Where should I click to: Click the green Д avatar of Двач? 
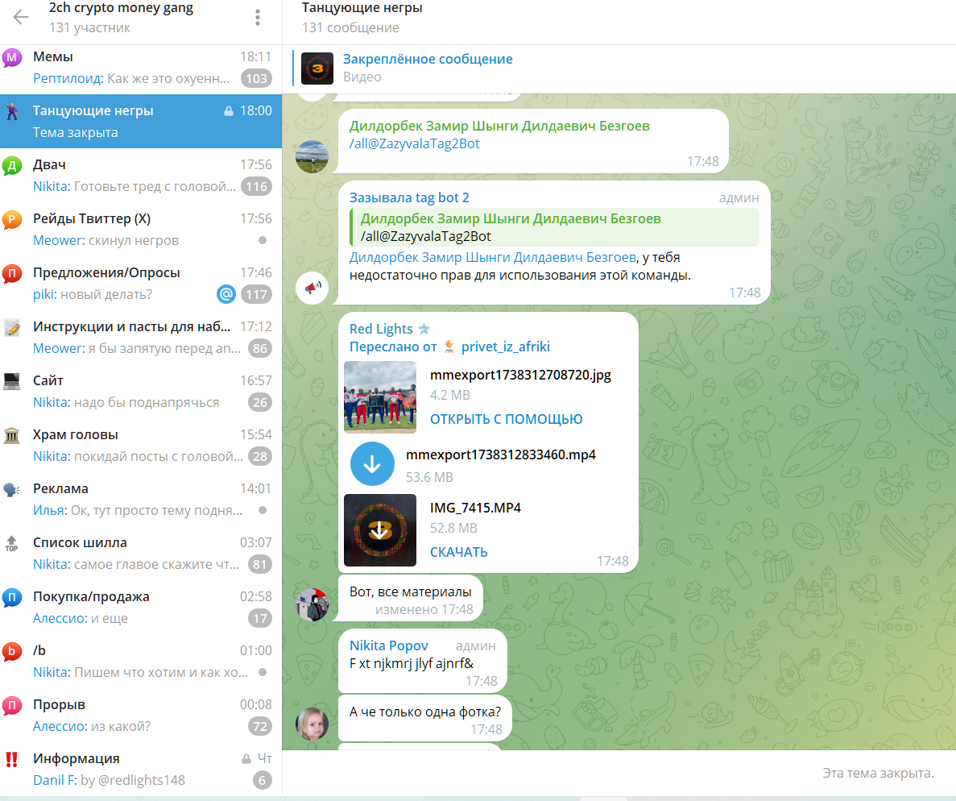12,165
